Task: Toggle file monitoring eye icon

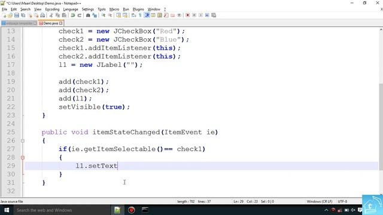Action: coord(179,16)
